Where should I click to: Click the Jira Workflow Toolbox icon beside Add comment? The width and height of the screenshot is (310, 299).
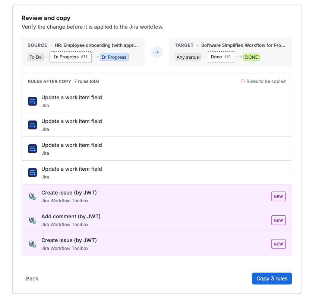[x=32, y=220]
